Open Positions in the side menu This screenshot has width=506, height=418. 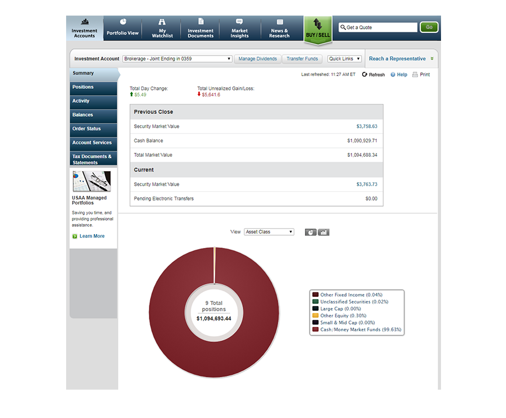click(93, 88)
